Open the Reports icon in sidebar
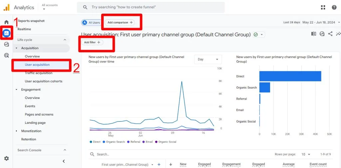This screenshot has height=168, width=341. pos(6,33)
